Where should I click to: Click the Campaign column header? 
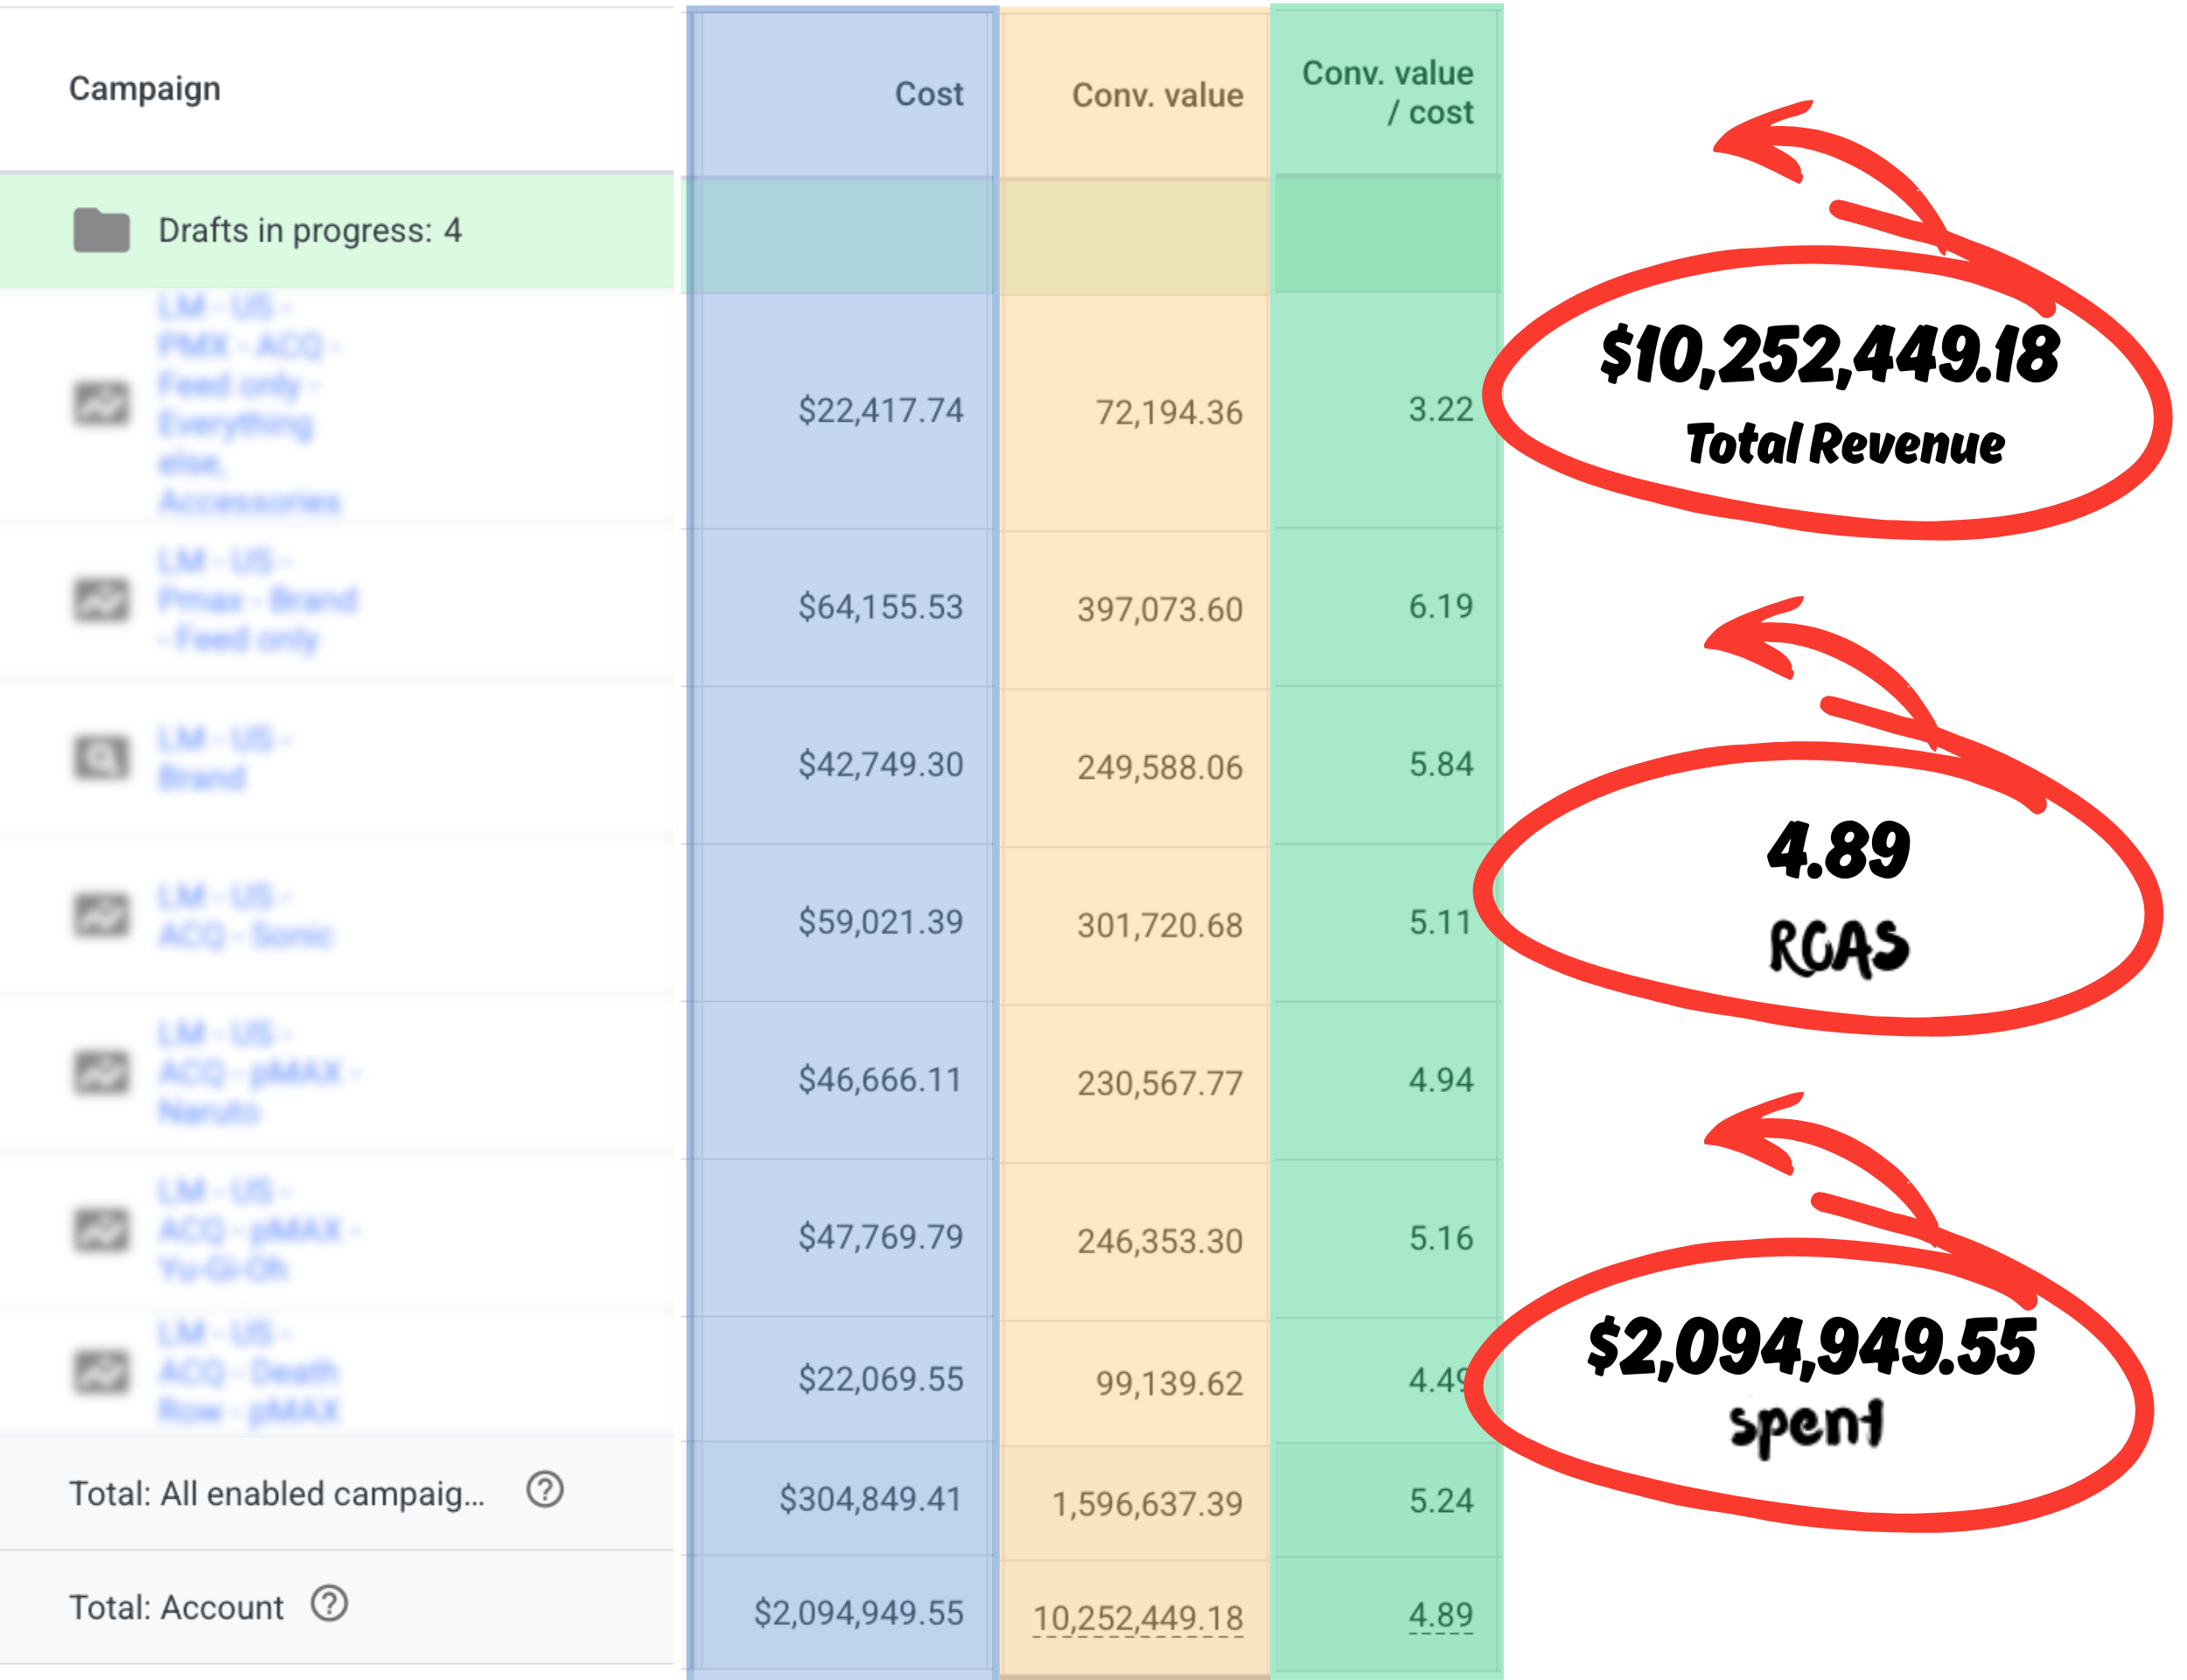click(144, 88)
